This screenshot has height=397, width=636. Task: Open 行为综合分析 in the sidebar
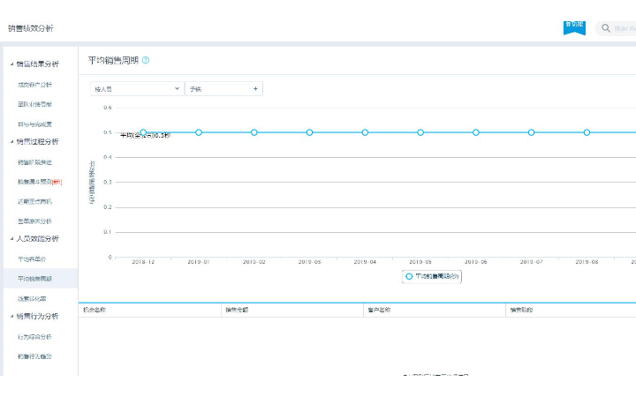pyautogui.click(x=35, y=337)
